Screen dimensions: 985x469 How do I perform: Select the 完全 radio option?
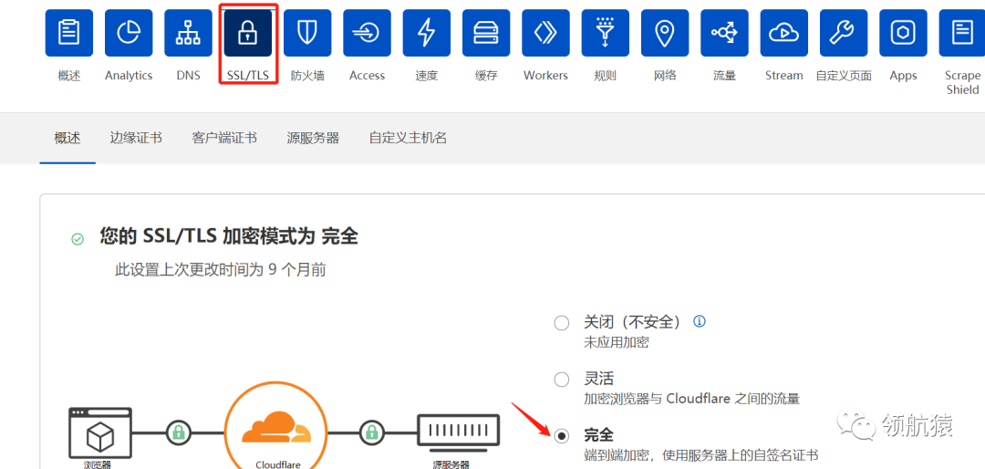pos(562,435)
